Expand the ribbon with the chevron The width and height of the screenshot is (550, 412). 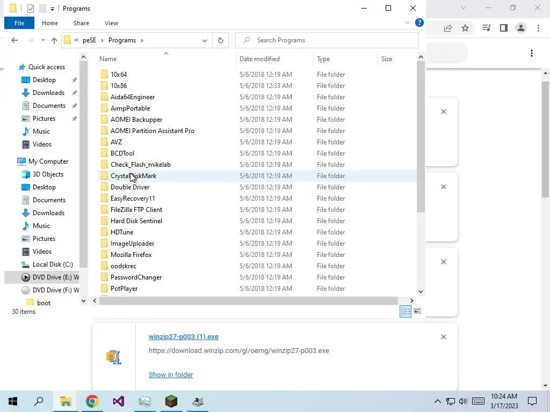pos(408,23)
